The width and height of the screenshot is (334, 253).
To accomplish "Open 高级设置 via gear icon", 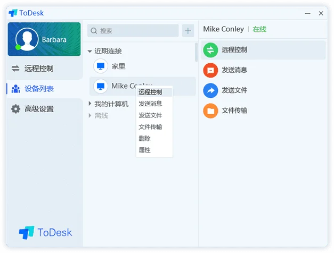I will click(15, 109).
